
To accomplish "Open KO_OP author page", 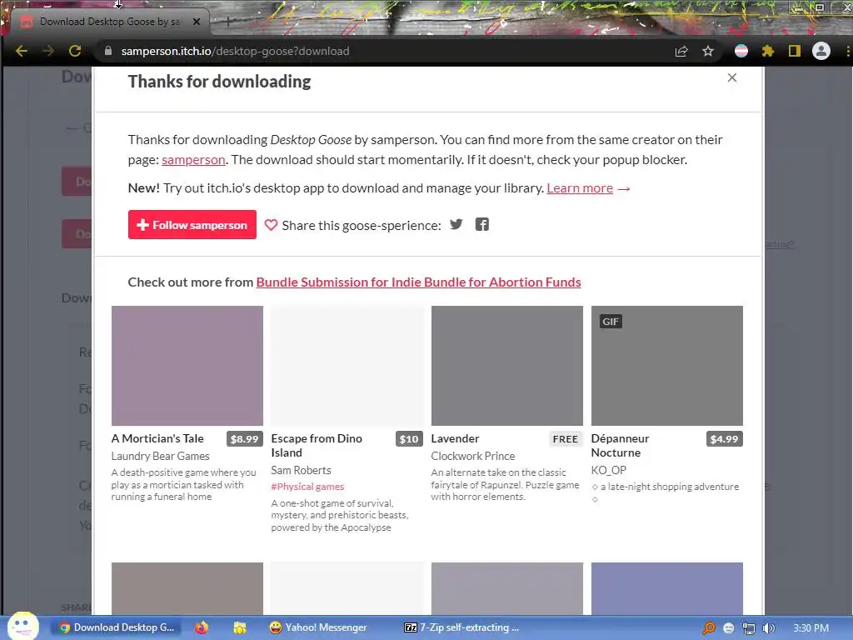I will tap(609, 470).
